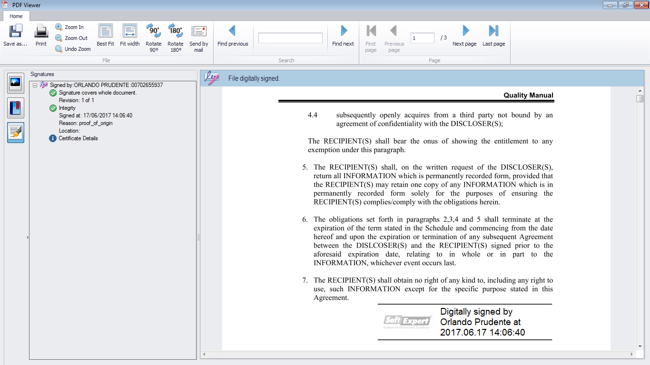The height and width of the screenshot is (365, 650).
Task: Click the SoftExpert logo in signature stamp
Action: click(x=408, y=322)
